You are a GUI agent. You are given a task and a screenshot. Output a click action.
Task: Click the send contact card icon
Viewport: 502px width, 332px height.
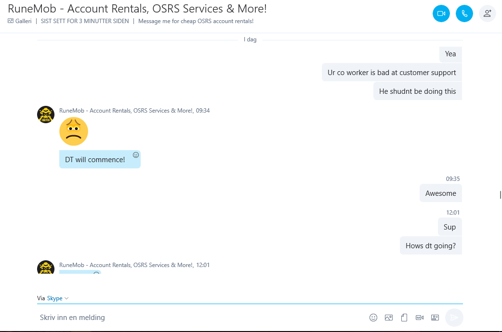(x=435, y=318)
